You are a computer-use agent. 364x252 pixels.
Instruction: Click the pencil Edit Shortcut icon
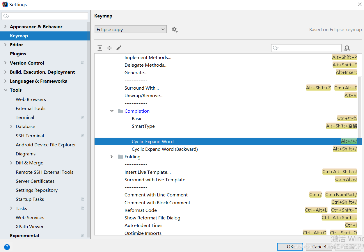point(119,48)
